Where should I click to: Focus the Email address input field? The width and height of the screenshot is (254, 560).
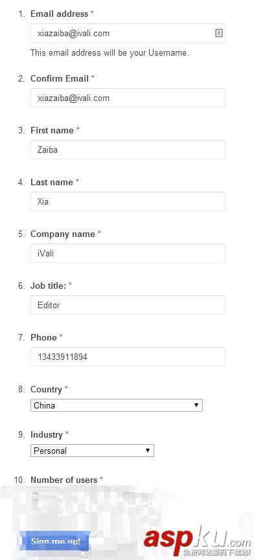point(128,33)
